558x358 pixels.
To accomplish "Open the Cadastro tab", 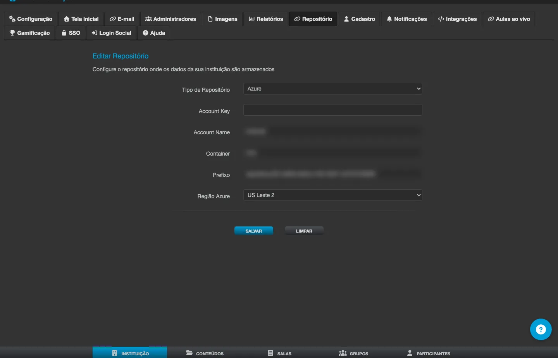I will coord(359,19).
